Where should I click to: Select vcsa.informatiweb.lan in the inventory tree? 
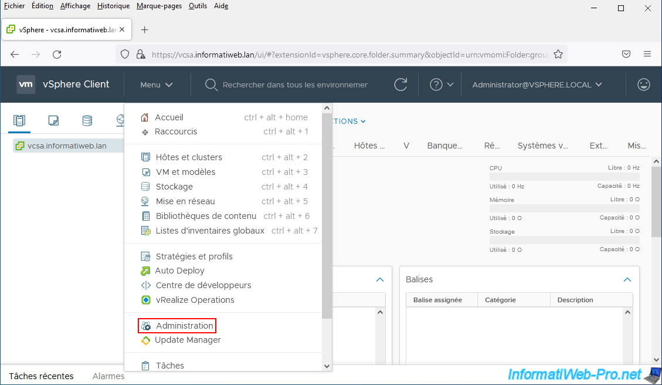[67, 146]
